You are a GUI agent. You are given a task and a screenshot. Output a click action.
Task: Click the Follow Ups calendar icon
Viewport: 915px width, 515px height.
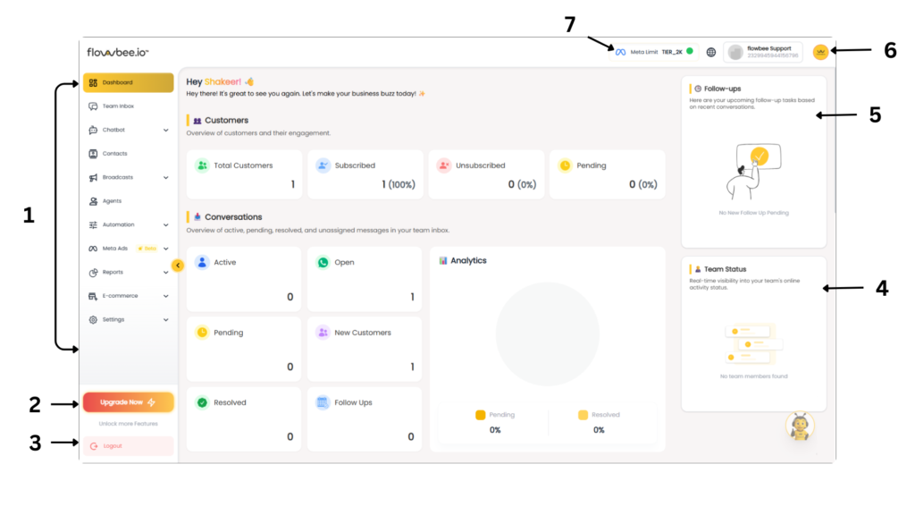pos(323,402)
